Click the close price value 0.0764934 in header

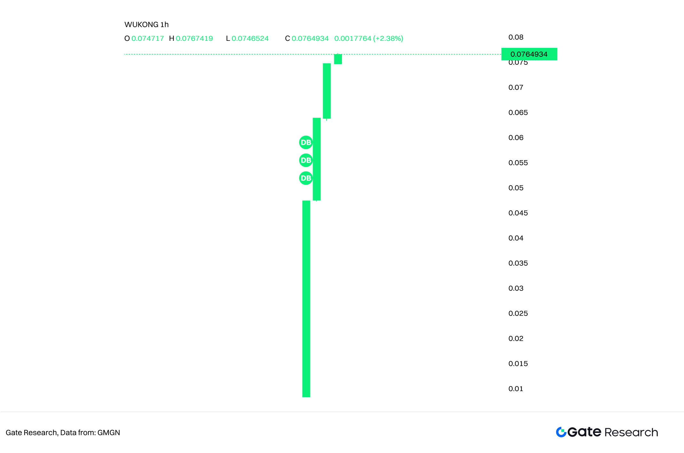click(310, 39)
